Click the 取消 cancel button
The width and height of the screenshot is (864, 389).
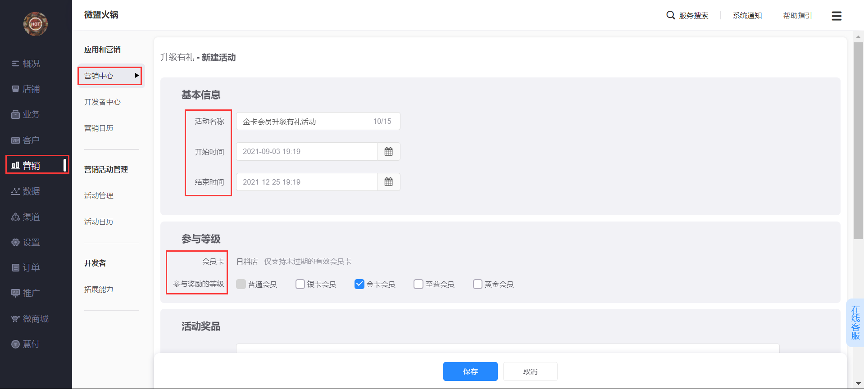coord(530,371)
